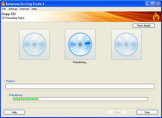Click the Ashampoo app icon in title bar

tap(3, 4)
